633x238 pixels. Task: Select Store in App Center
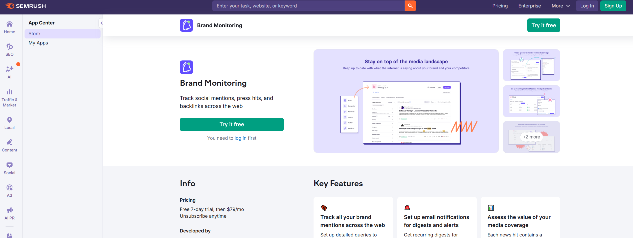pyautogui.click(x=62, y=34)
